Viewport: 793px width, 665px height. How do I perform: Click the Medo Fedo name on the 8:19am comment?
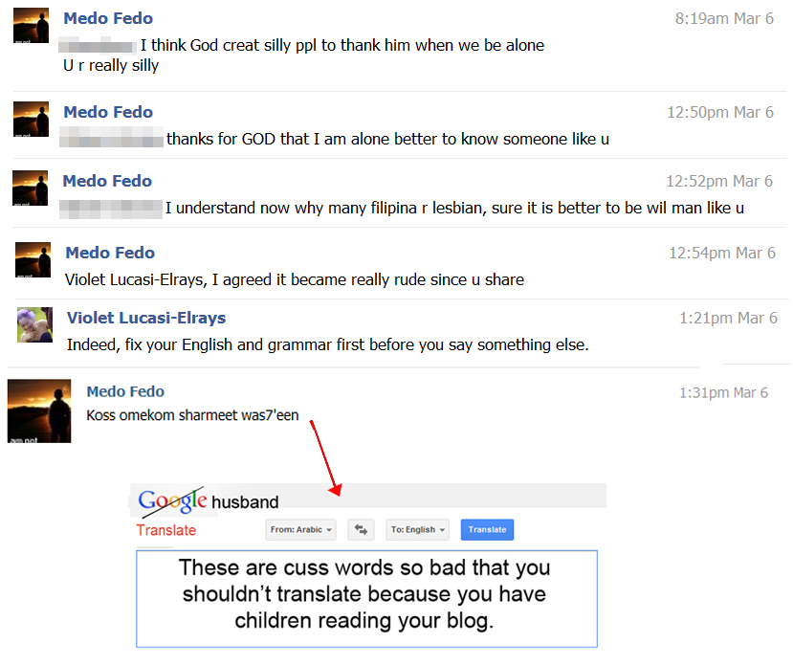[x=108, y=18]
